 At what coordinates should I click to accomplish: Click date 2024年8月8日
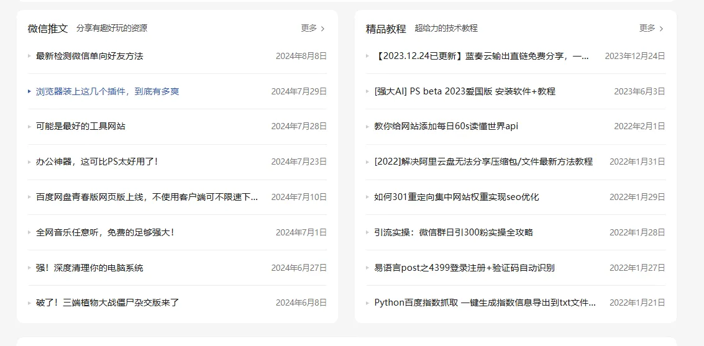301,56
